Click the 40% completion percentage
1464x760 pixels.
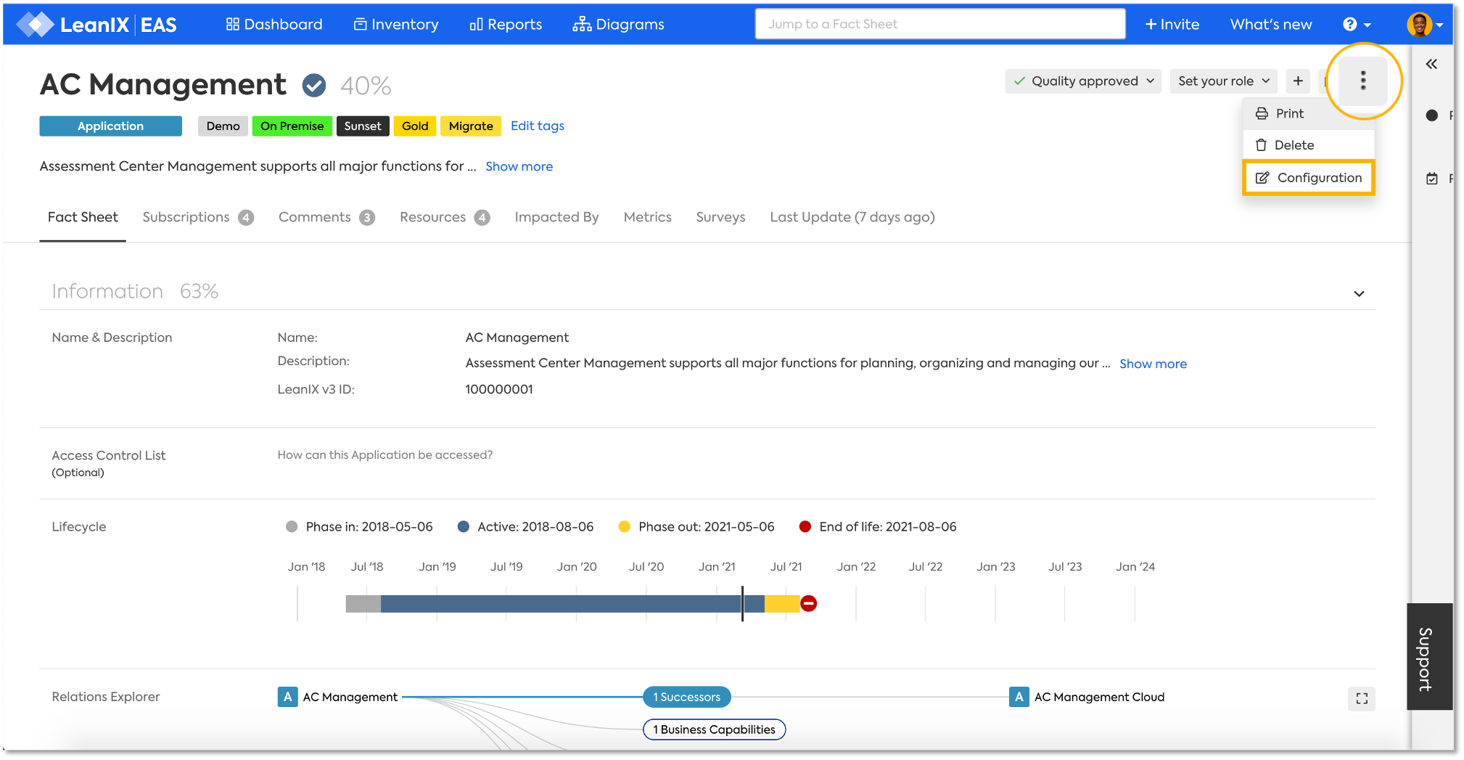tap(366, 86)
